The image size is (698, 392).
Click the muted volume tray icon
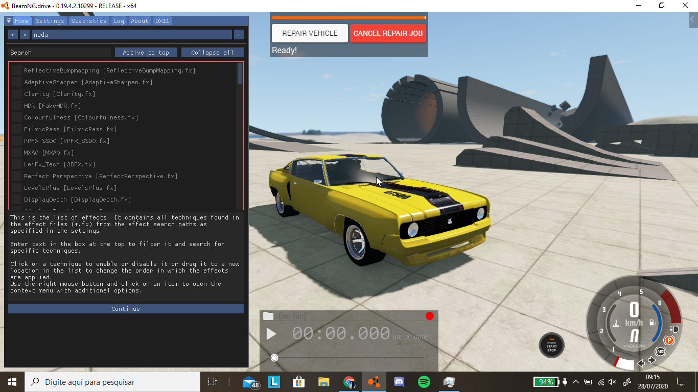pyautogui.click(x=612, y=382)
